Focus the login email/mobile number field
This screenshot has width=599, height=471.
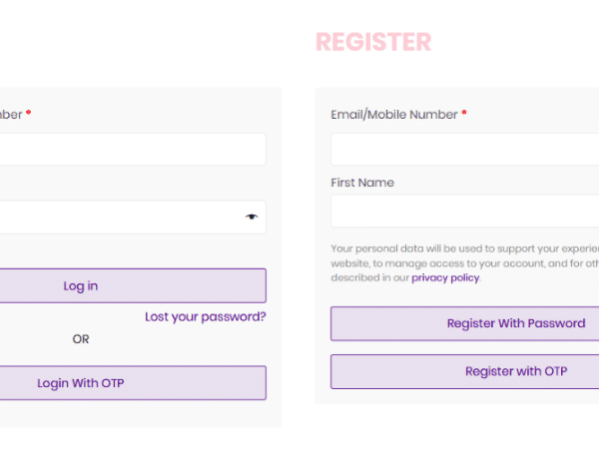[130, 150]
